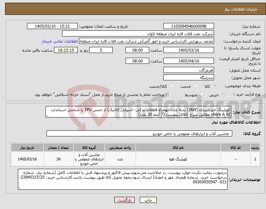Click the تعداد / مقدار column header
The height and width of the screenshot is (209, 266).
coord(58,148)
